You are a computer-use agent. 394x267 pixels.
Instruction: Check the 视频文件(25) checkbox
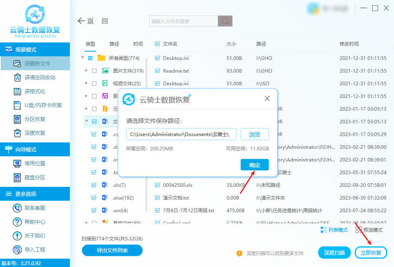[94, 83]
